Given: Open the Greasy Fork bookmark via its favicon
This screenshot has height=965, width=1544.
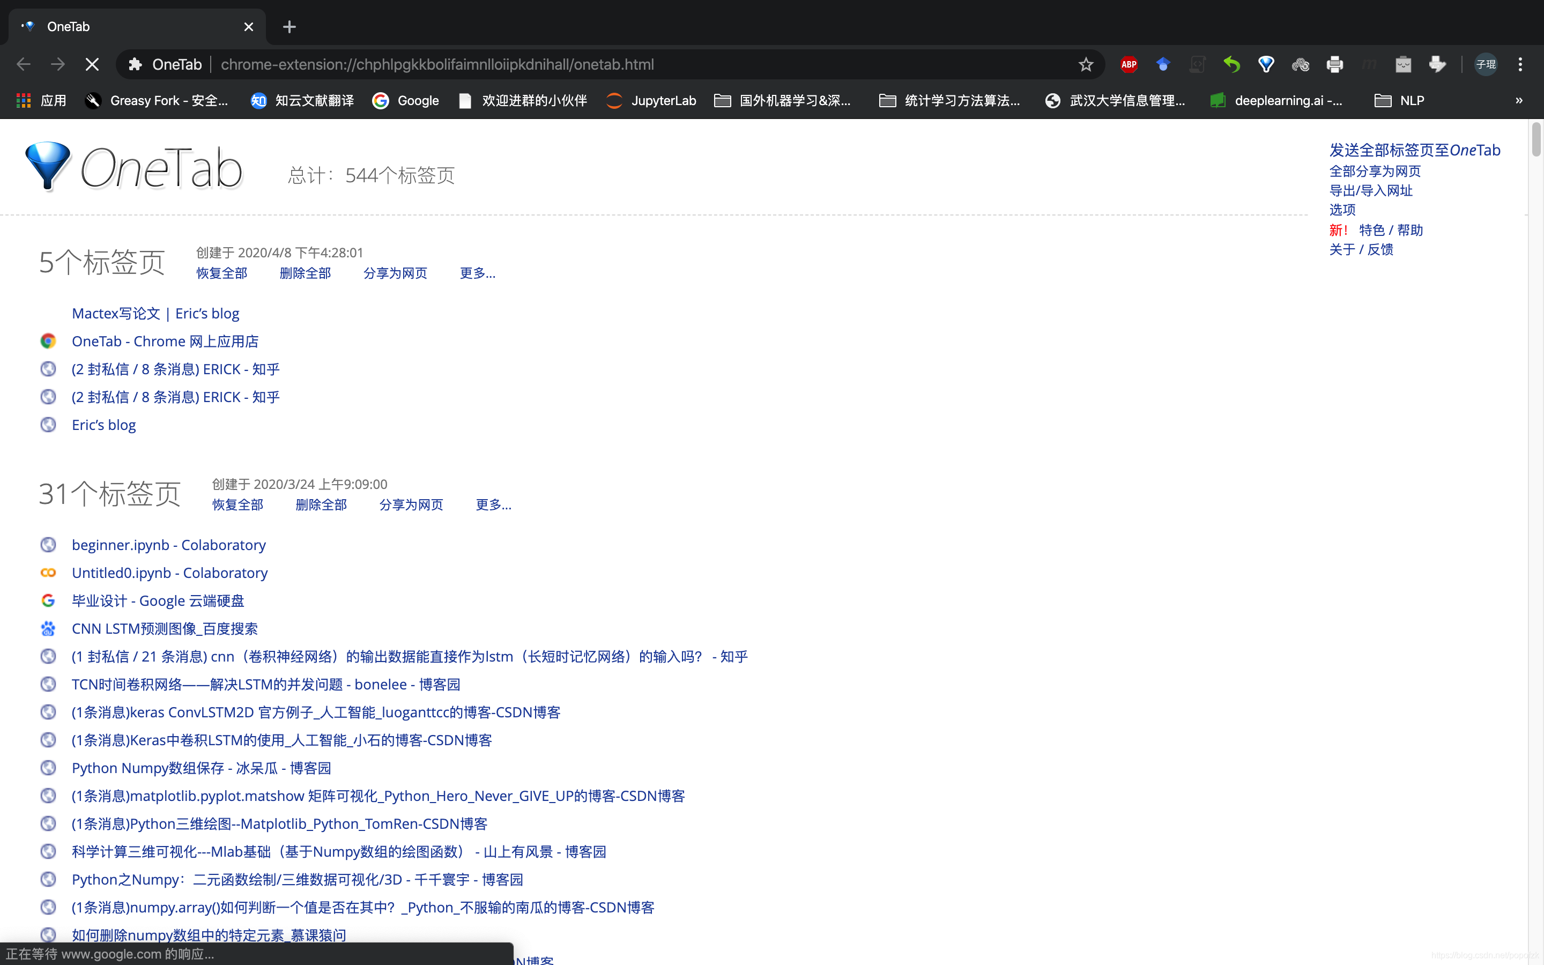Looking at the screenshot, I should (x=93, y=100).
